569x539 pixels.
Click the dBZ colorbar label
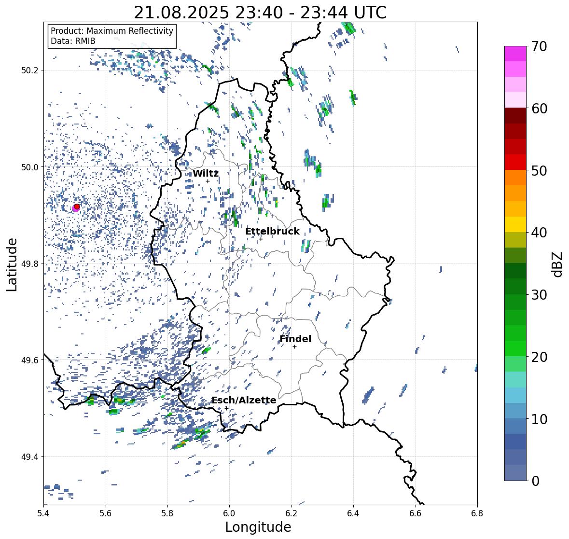coord(558,264)
